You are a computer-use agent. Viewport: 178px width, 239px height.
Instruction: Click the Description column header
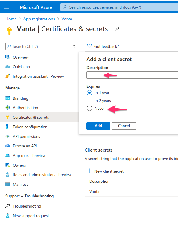tap(100, 181)
